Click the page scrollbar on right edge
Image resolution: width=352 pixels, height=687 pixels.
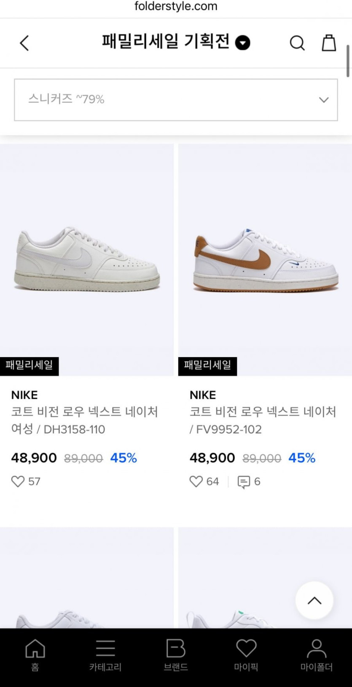point(348,61)
